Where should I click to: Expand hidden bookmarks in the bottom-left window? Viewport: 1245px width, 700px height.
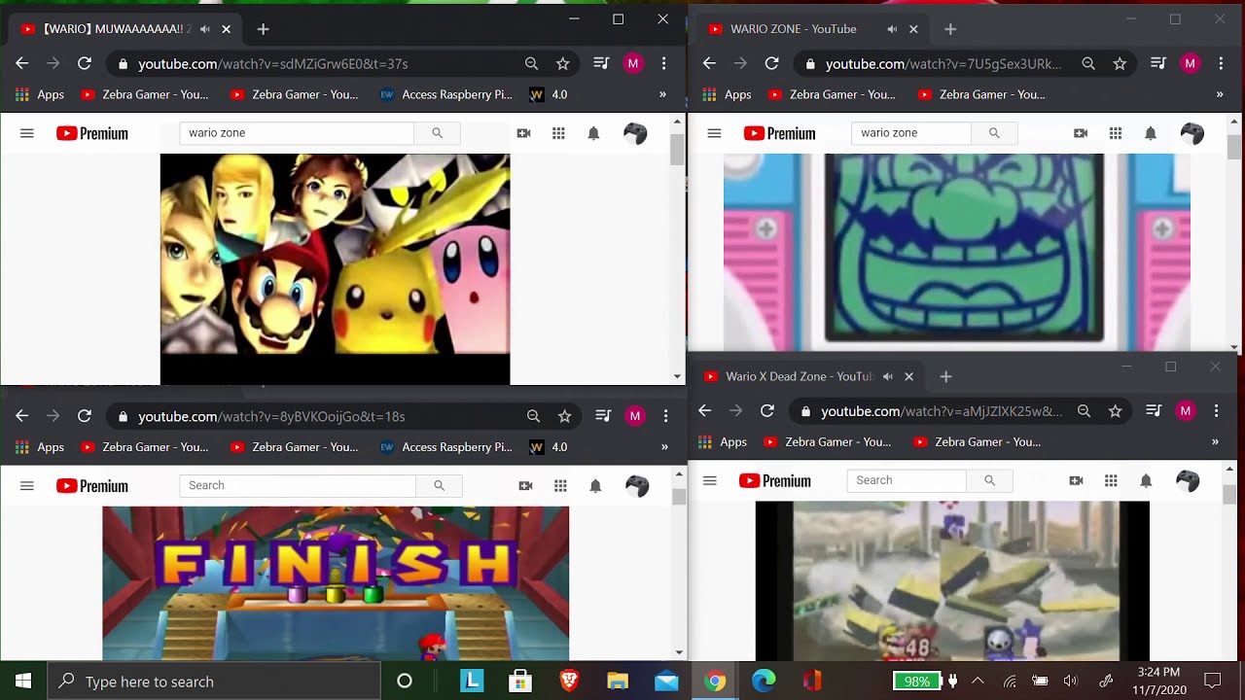pyautogui.click(x=664, y=447)
